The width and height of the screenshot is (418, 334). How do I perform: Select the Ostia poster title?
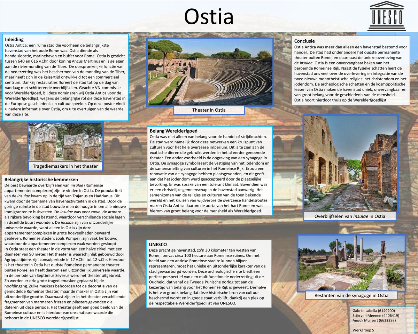point(208,17)
